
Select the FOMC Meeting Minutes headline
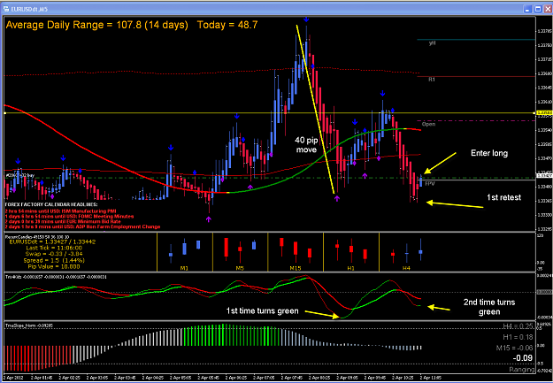pos(70,216)
